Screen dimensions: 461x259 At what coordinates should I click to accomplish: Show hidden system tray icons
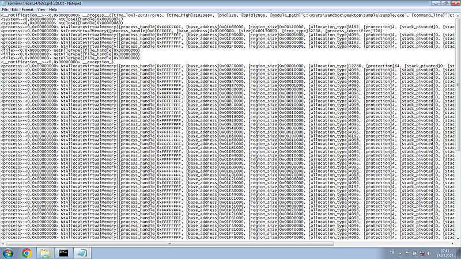tap(400, 253)
